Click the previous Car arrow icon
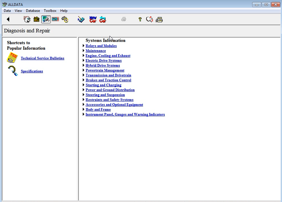Screen dimensions: 282x202 click(103, 19)
